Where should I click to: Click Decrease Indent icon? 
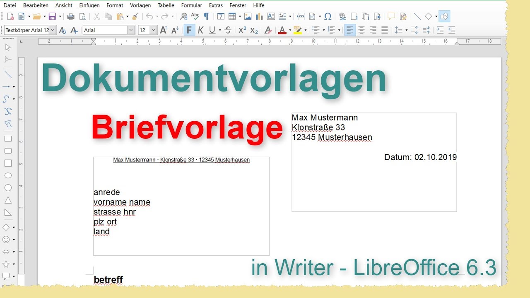[452, 30]
